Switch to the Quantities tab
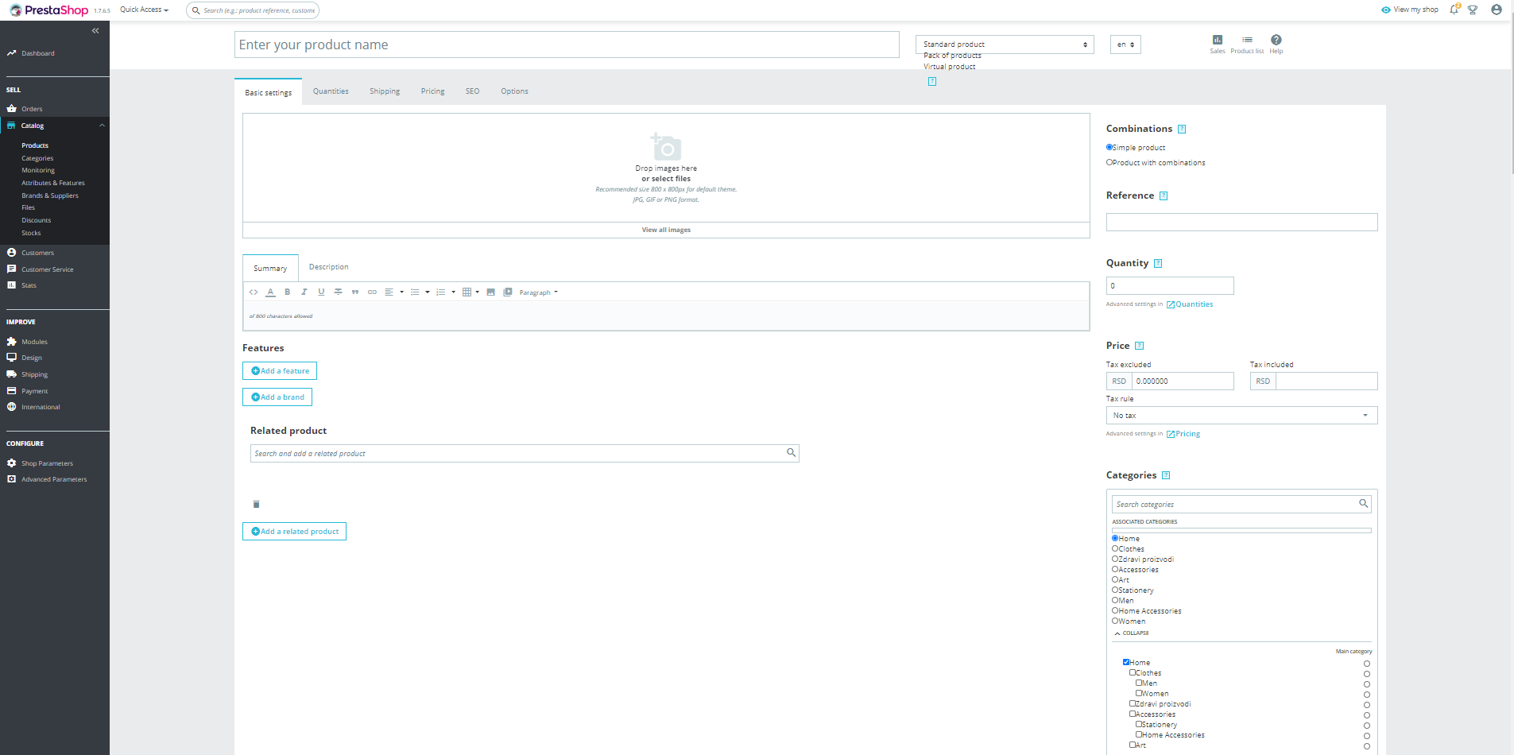The width and height of the screenshot is (1514, 755). [x=331, y=91]
